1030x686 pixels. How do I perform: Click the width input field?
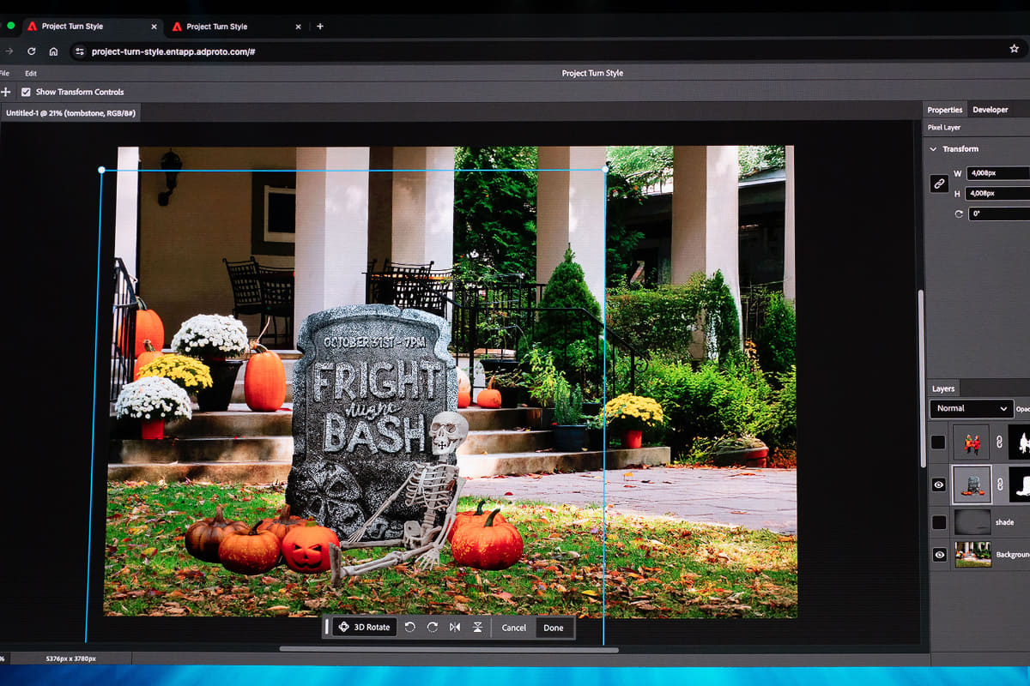point(998,173)
